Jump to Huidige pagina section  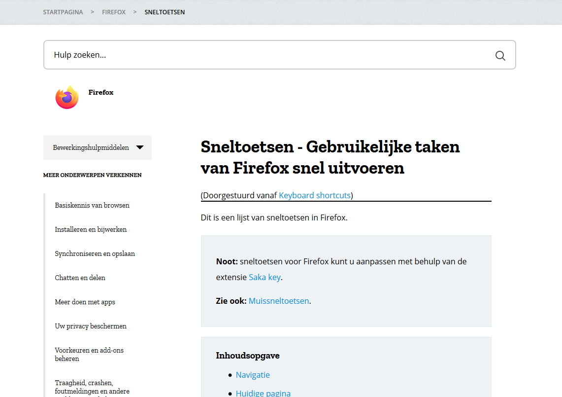[x=263, y=393]
